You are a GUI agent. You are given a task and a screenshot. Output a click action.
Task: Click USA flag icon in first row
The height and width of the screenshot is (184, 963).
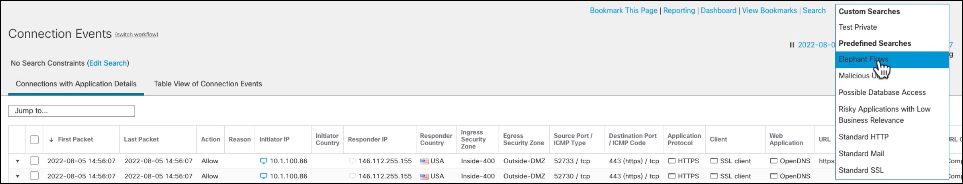pyautogui.click(x=424, y=161)
